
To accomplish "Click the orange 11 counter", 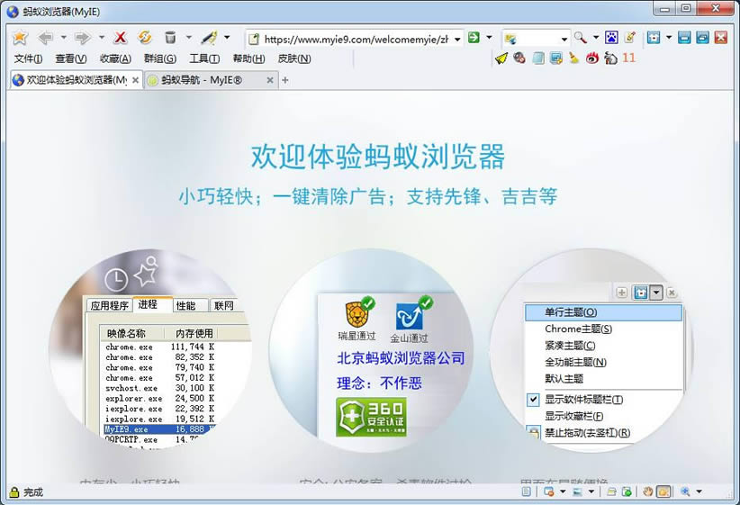I will pyautogui.click(x=628, y=58).
